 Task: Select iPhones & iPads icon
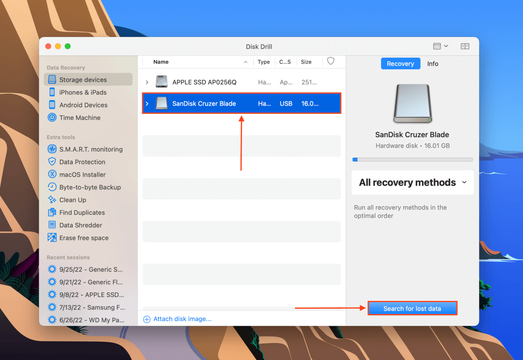(52, 92)
